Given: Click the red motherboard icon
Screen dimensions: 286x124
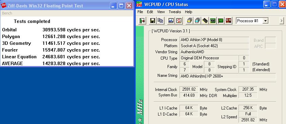Looking at the screenshot, I should tap(228, 21).
